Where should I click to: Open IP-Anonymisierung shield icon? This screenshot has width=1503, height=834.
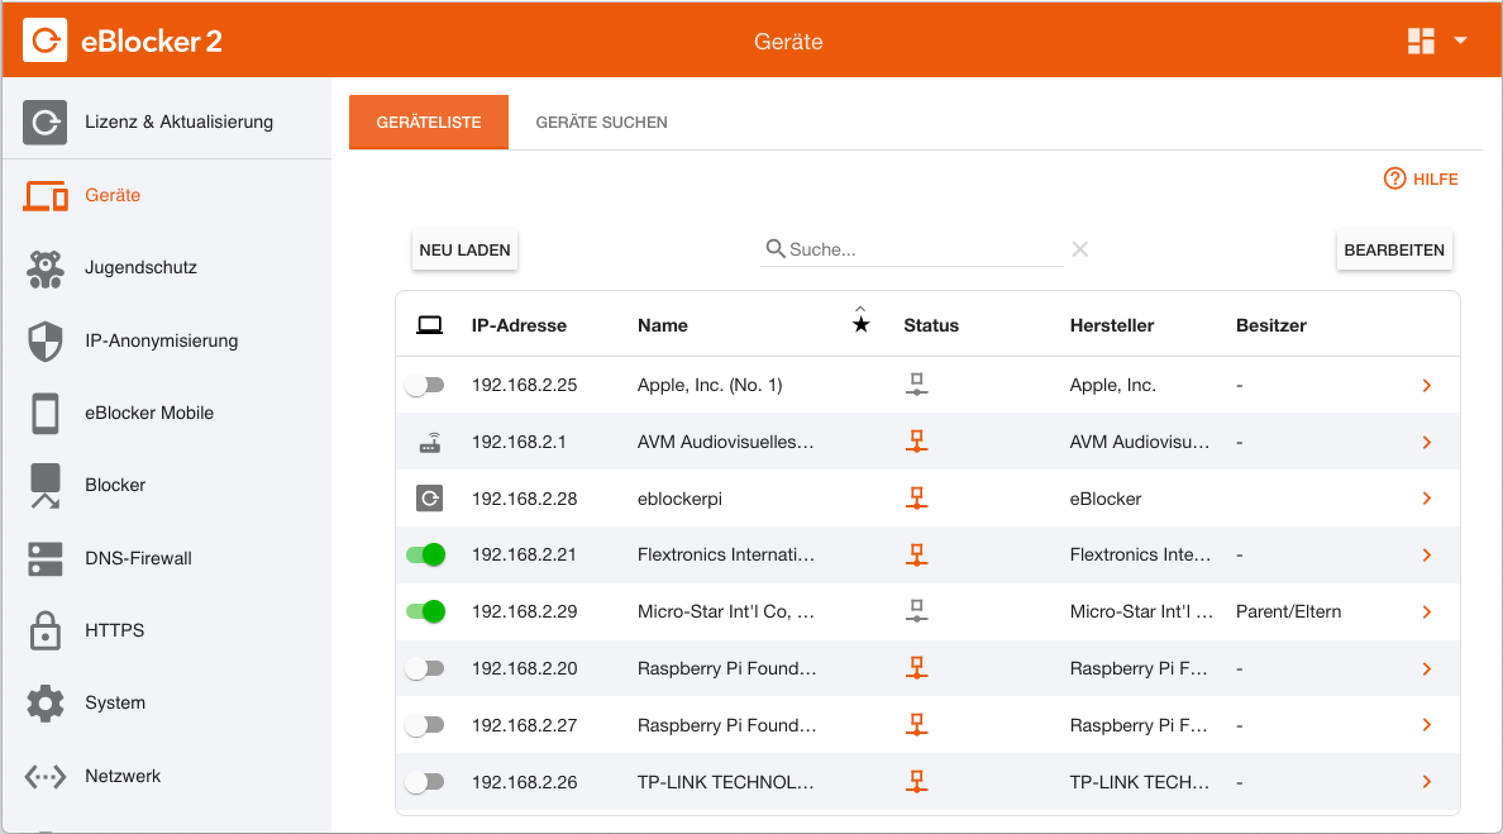pyautogui.click(x=45, y=341)
